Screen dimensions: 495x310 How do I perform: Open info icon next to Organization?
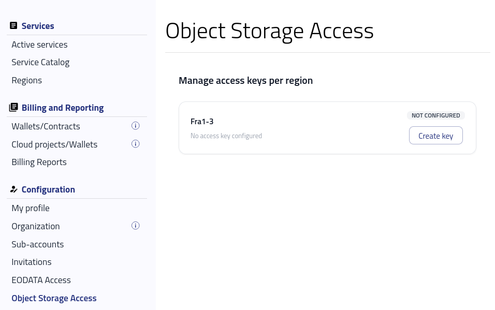[136, 226]
